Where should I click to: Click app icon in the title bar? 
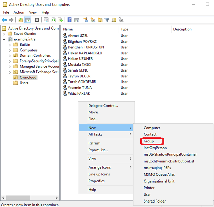point(5,4)
